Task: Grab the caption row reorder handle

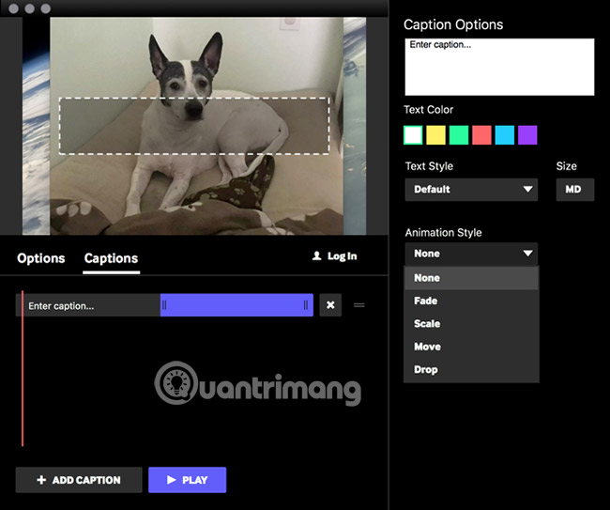Action: (359, 305)
